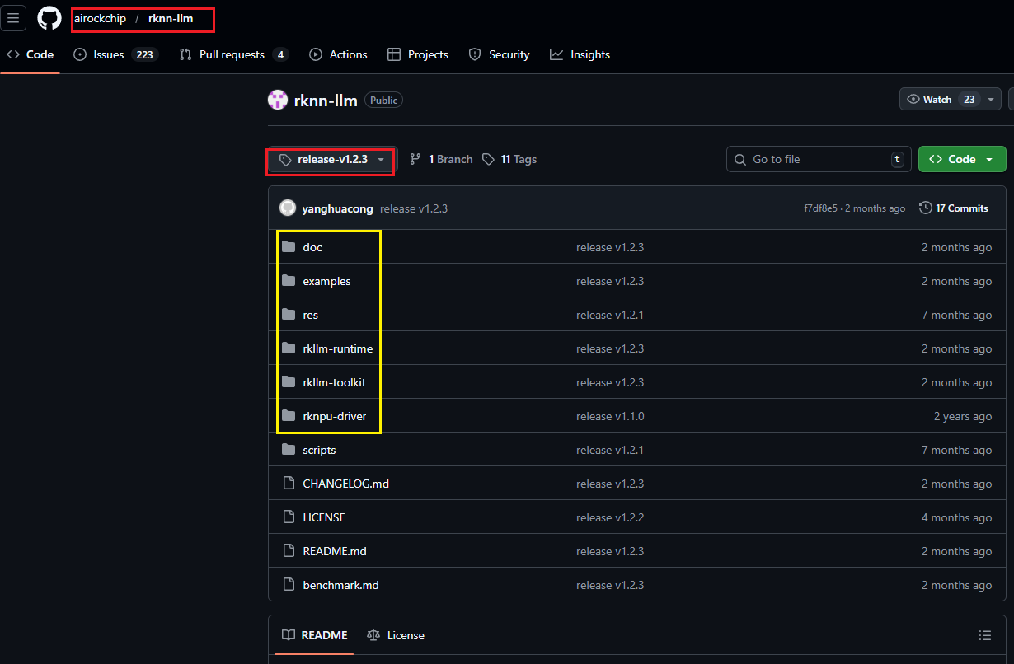Click the branch icon beside 1 Branch

click(415, 159)
